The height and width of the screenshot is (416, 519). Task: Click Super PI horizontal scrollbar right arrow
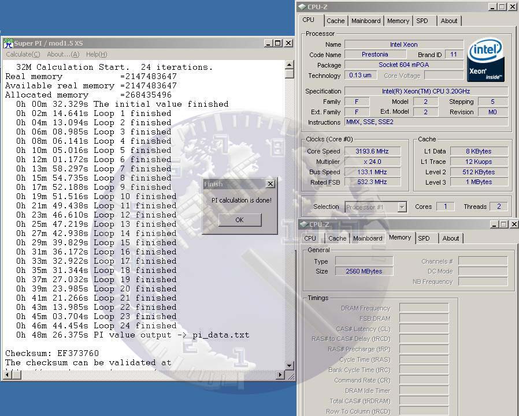280,374
